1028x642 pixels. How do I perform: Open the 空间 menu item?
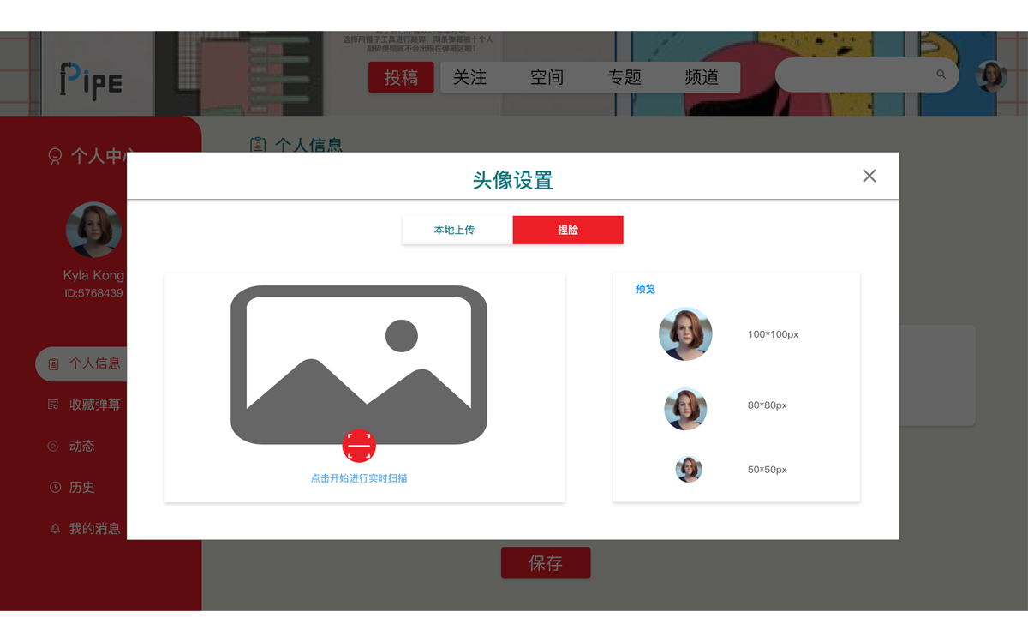tap(547, 77)
